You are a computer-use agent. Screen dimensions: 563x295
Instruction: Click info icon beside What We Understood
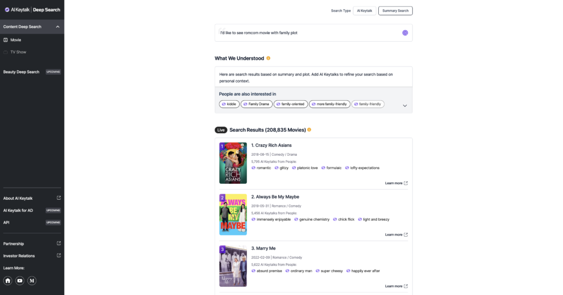pyautogui.click(x=268, y=58)
